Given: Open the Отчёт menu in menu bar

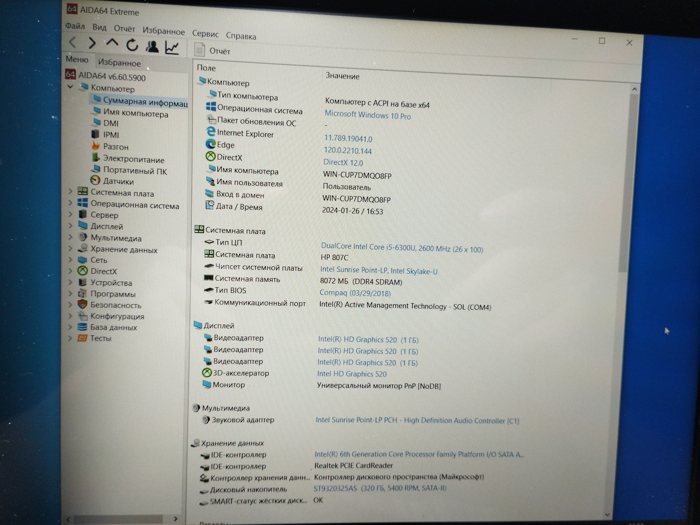Looking at the screenshot, I should 124,28.
